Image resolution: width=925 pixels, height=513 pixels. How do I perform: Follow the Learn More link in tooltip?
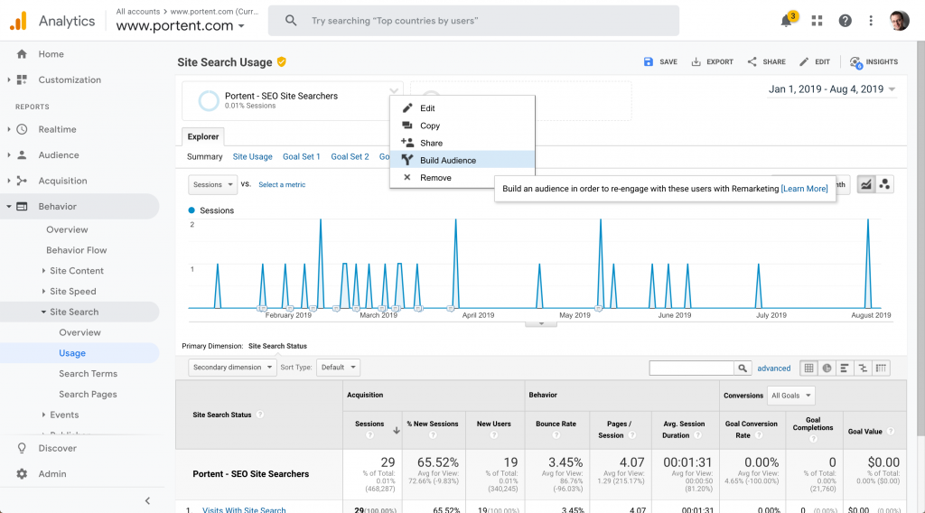[x=804, y=189]
